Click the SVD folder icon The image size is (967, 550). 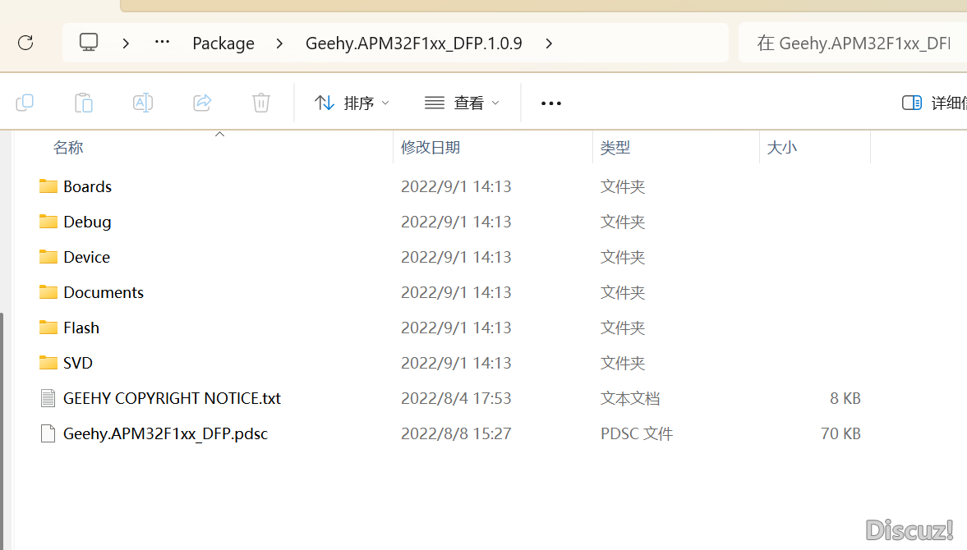48,362
